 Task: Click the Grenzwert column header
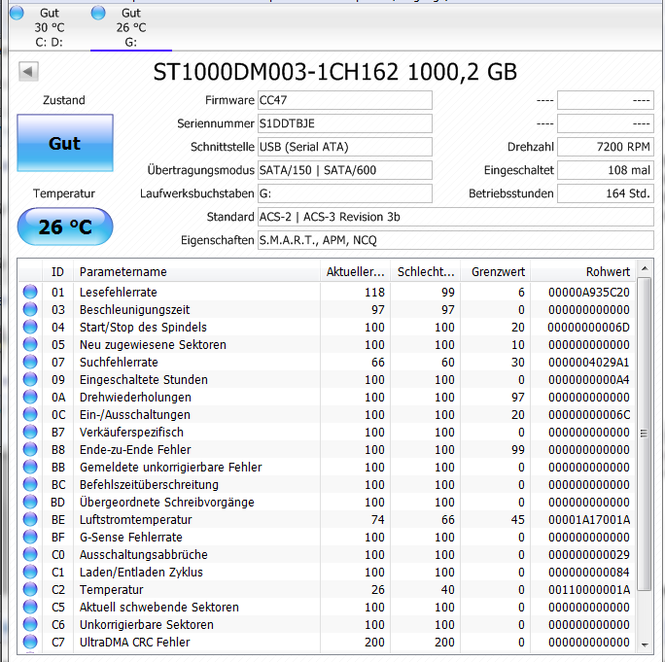(496, 272)
